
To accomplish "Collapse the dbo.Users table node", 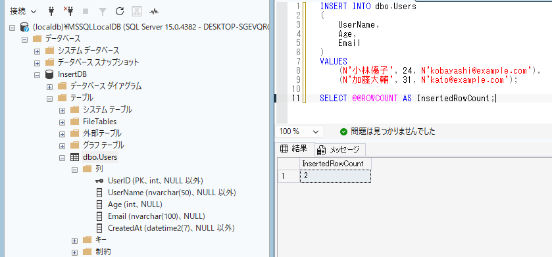I will (63, 158).
